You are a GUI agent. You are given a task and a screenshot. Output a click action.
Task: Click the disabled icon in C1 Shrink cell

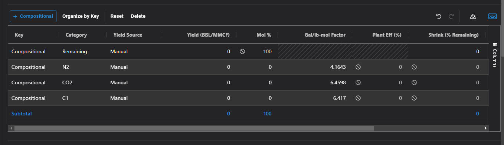[414, 98]
